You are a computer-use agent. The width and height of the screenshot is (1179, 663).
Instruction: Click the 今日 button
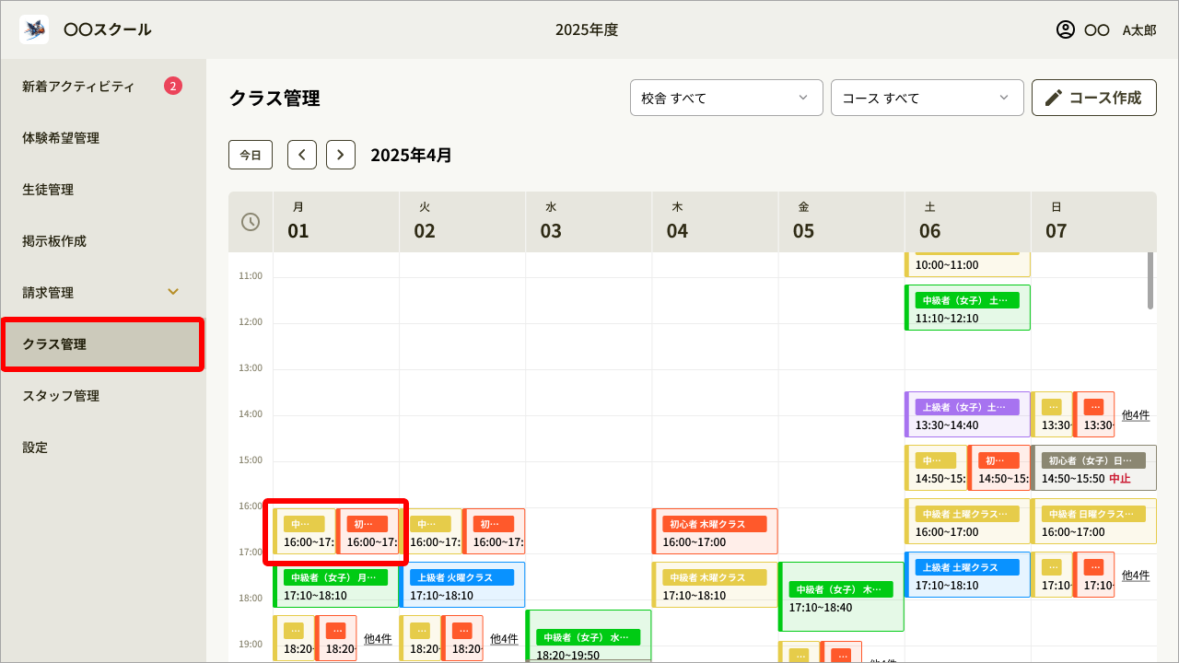251,155
